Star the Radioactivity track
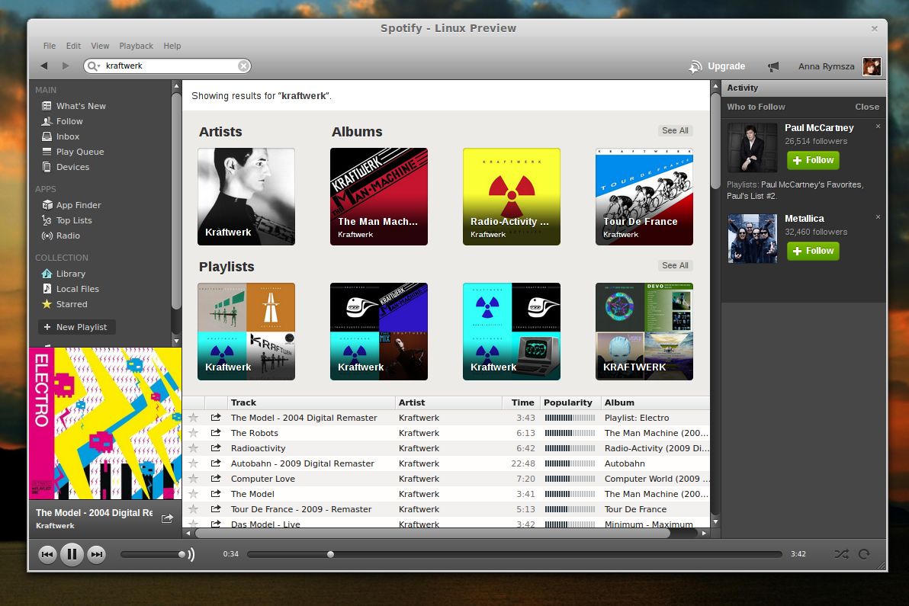 [194, 448]
